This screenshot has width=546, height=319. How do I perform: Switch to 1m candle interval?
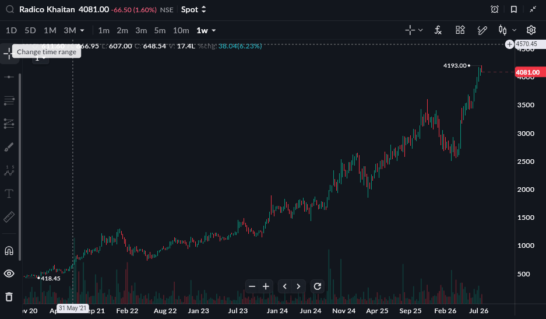[x=104, y=30]
